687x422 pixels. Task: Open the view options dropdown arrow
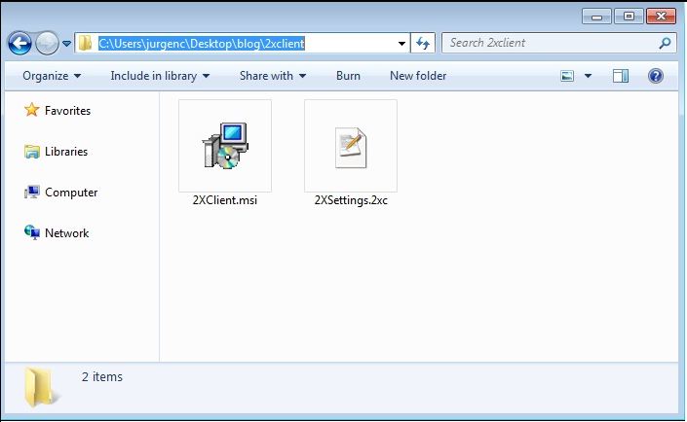(588, 76)
